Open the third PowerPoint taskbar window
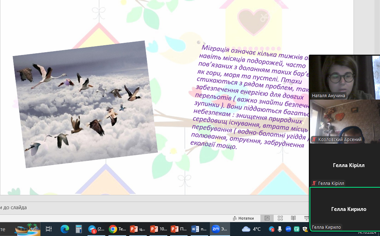The image size is (380, 236). click(179, 229)
